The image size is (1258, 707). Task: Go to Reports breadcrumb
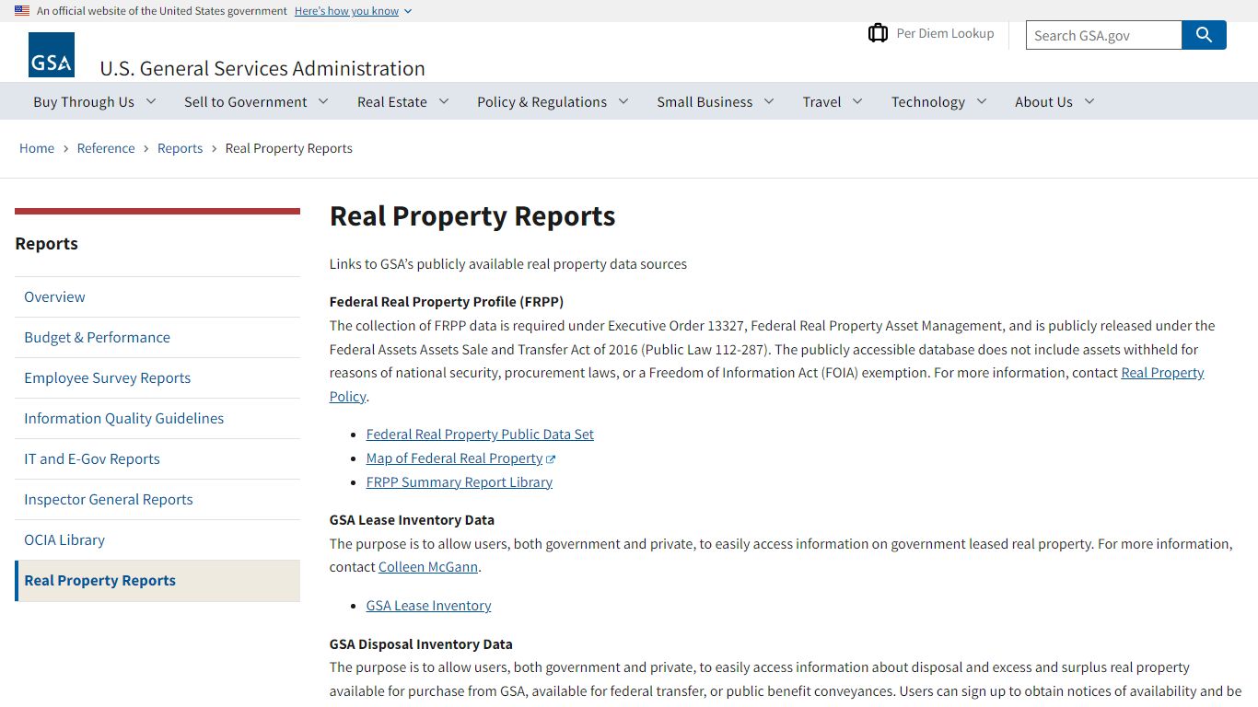tap(180, 148)
